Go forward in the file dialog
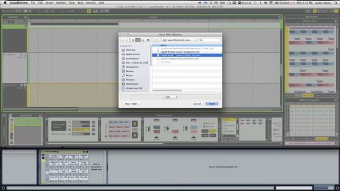 (127, 40)
